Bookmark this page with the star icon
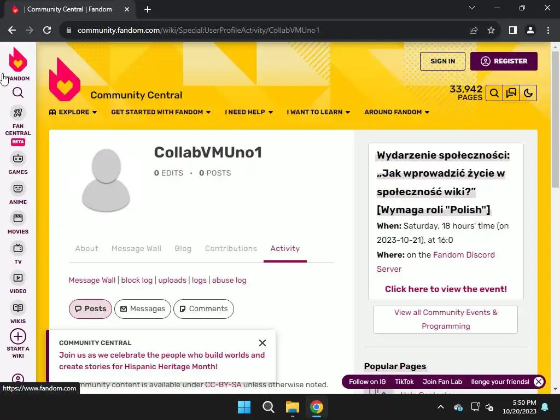 point(491,31)
